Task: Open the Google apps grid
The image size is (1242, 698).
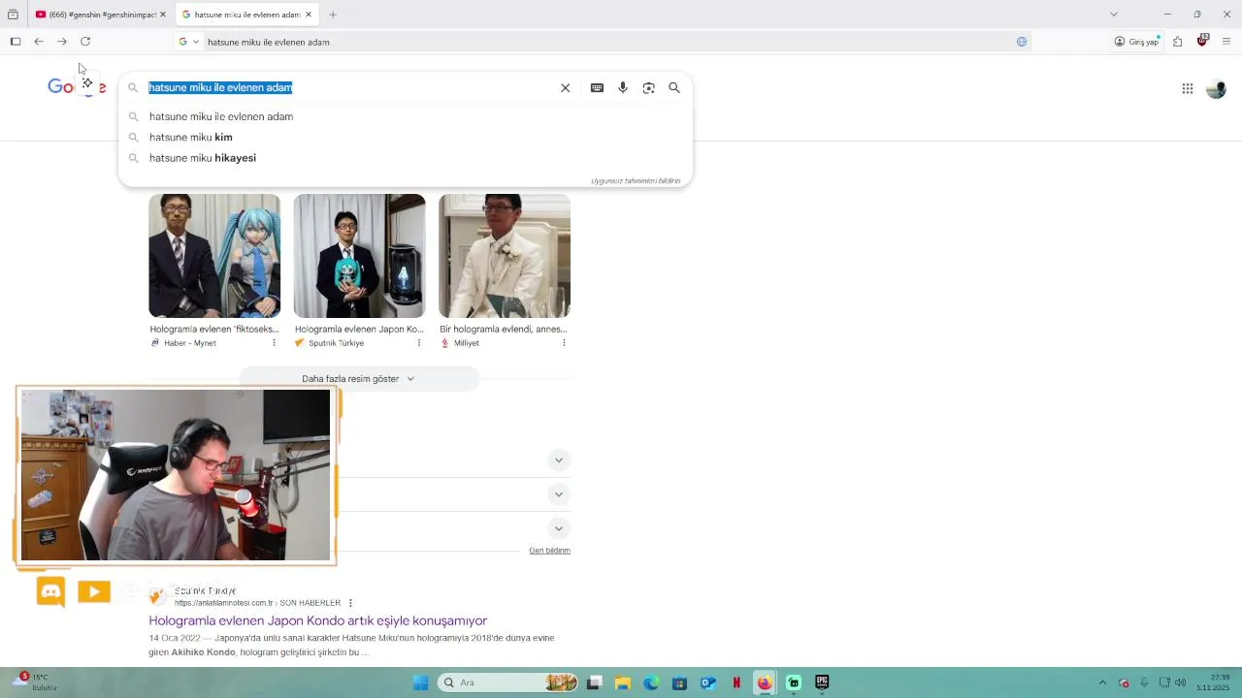Action: [1188, 88]
